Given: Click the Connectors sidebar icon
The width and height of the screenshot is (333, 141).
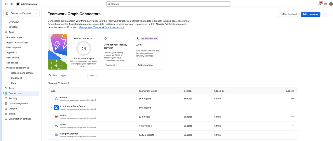Looking at the screenshot, I should (x=6, y=93).
